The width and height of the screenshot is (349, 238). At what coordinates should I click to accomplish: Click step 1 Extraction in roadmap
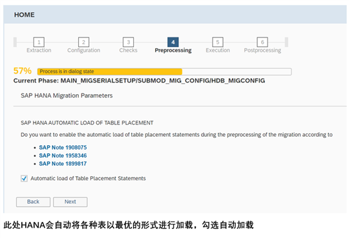pos(39,42)
